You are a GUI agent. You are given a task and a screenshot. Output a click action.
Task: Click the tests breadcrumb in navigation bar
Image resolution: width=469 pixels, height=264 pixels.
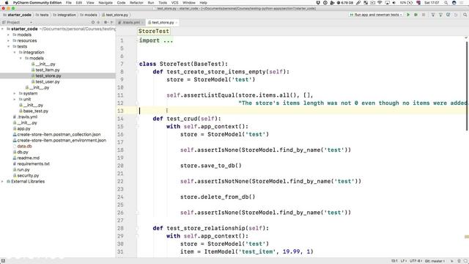[x=43, y=15]
